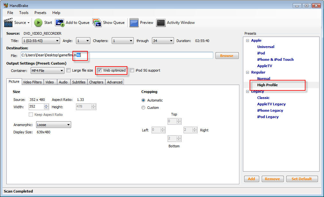Open the Show Queue icon
Image resolution: width=324 pixels, height=197 pixels.
(97, 23)
